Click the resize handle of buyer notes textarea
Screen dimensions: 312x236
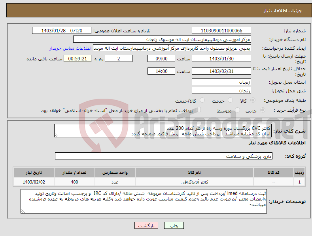[23, 211]
